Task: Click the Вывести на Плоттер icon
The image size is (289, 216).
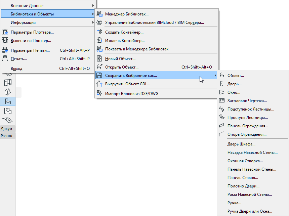Action: [x=5, y=41]
